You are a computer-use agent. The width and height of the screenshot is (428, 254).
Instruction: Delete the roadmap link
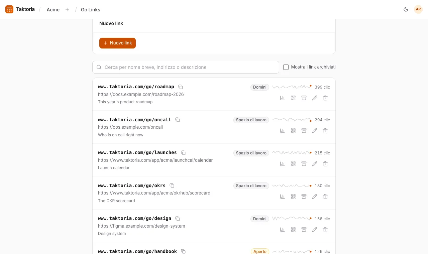(325, 98)
